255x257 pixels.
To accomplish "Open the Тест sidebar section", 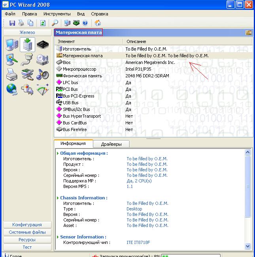I will [27, 247].
